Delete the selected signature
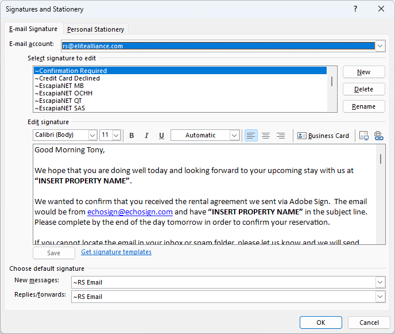 pos(364,89)
